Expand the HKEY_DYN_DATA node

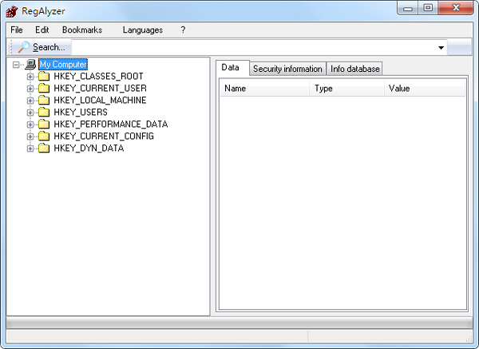(30, 149)
